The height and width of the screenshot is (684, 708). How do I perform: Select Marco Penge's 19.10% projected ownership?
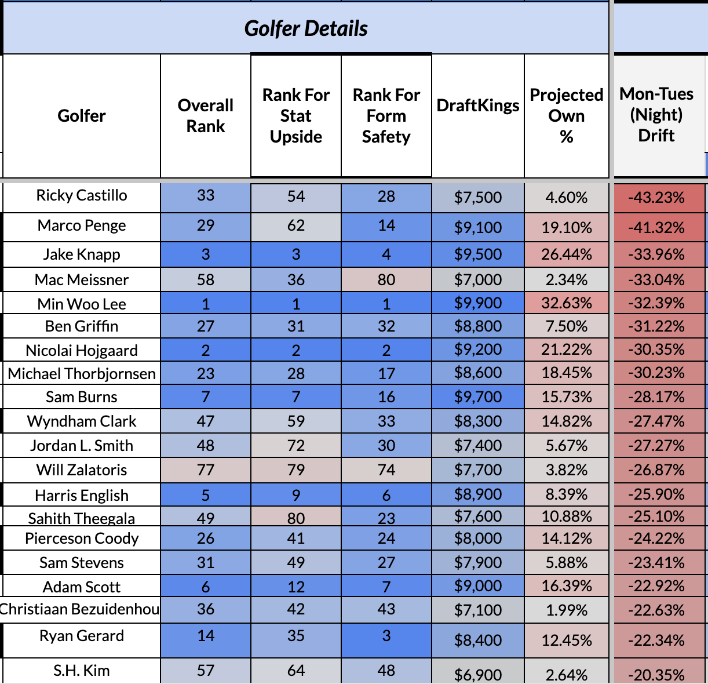pyautogui.click(x=567, y=228)
